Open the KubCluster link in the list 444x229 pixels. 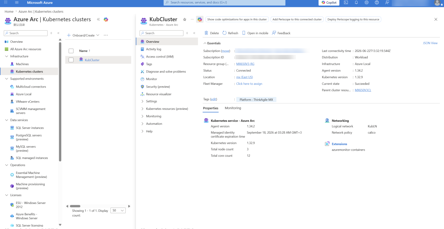[92, 60]
